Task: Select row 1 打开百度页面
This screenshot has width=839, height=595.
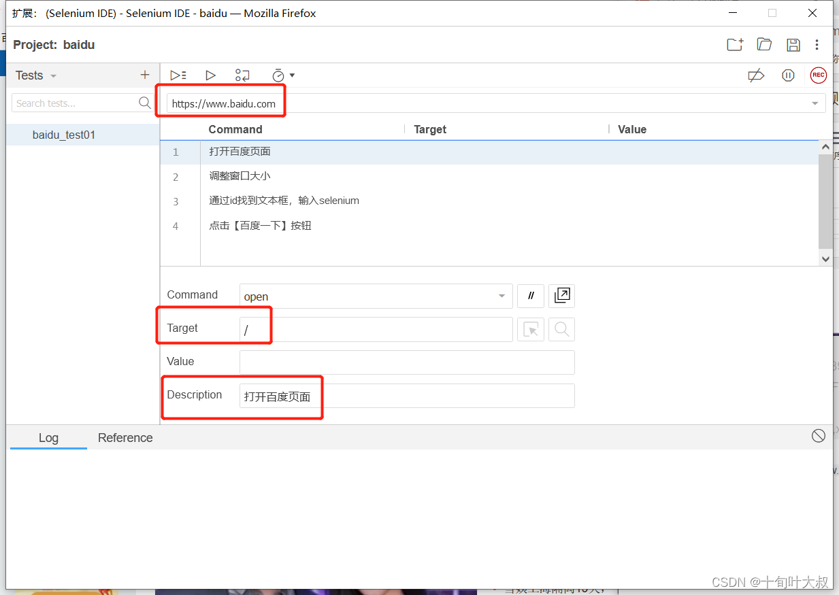Action: [x=489, y=152]
